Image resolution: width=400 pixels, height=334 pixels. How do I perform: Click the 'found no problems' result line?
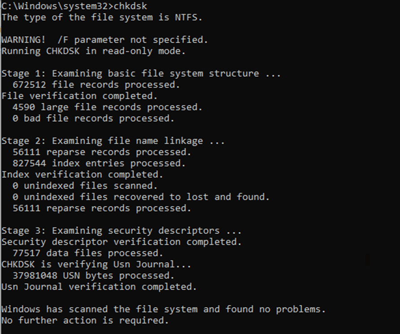pos(164,309)
